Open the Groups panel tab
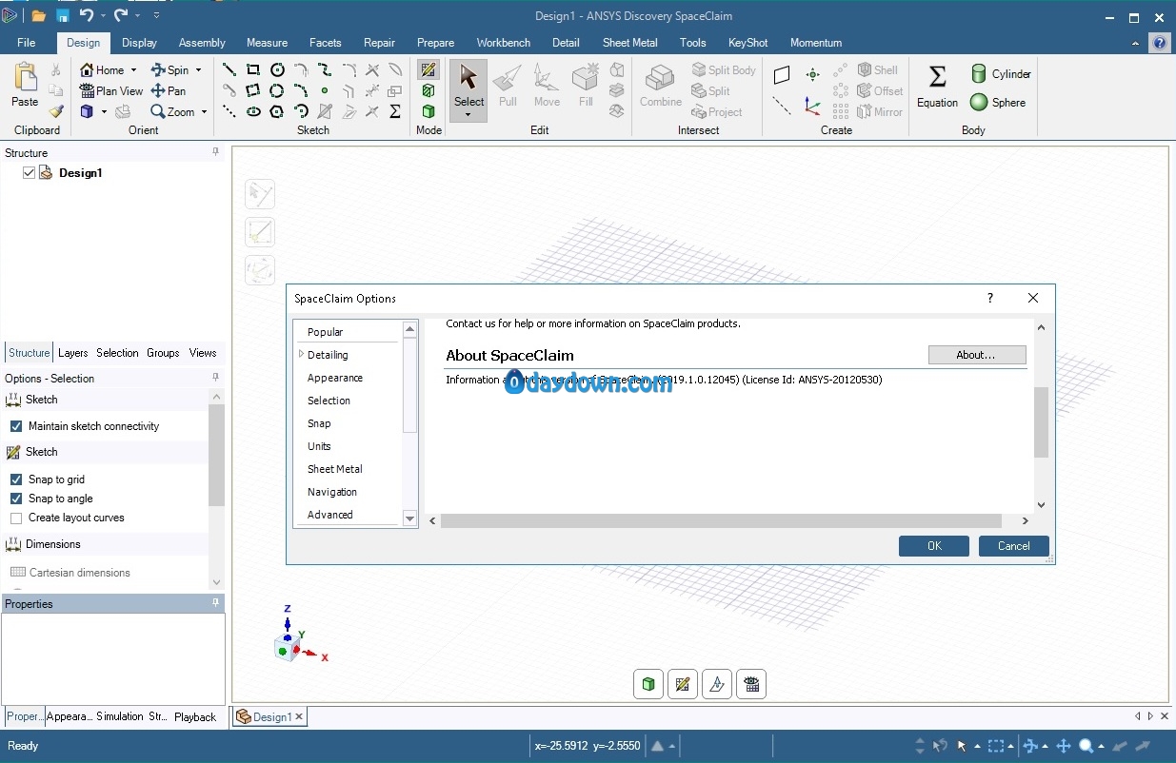 pyautogui.click(x=163, y=352)
